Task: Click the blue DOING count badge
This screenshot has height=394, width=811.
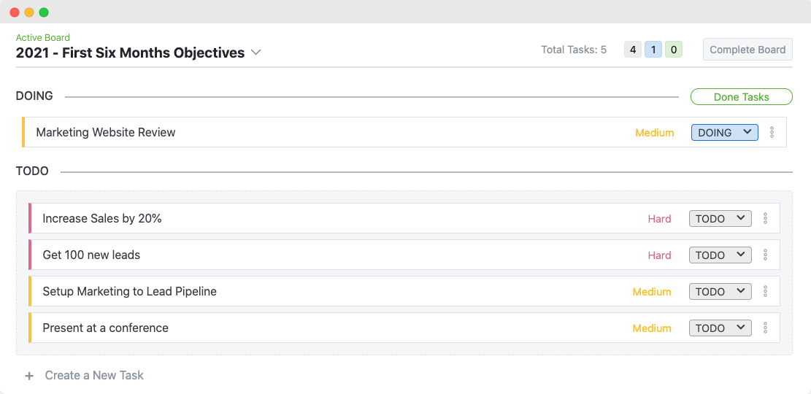Action: pos(653,50)
